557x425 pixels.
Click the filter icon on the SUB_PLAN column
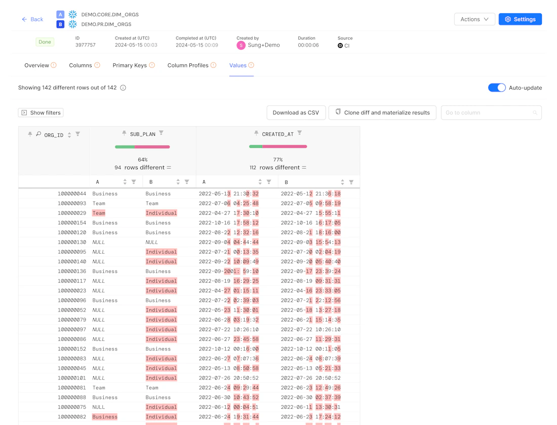pos(161,132)
